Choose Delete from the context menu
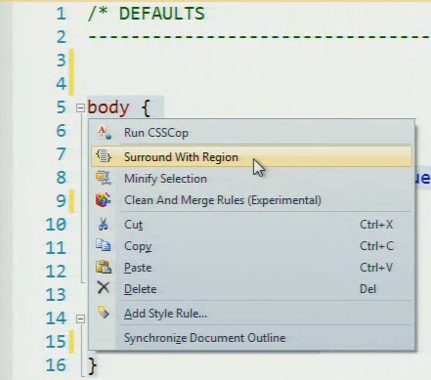Screen dimensions: 431x380 coord(251,289)
